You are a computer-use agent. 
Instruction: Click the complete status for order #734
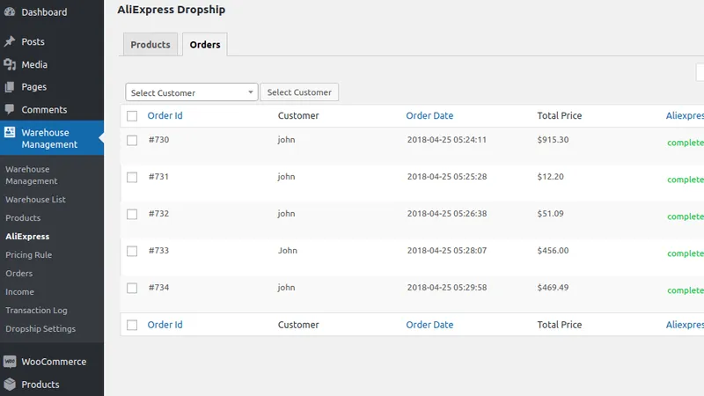[x=686, y=290]
